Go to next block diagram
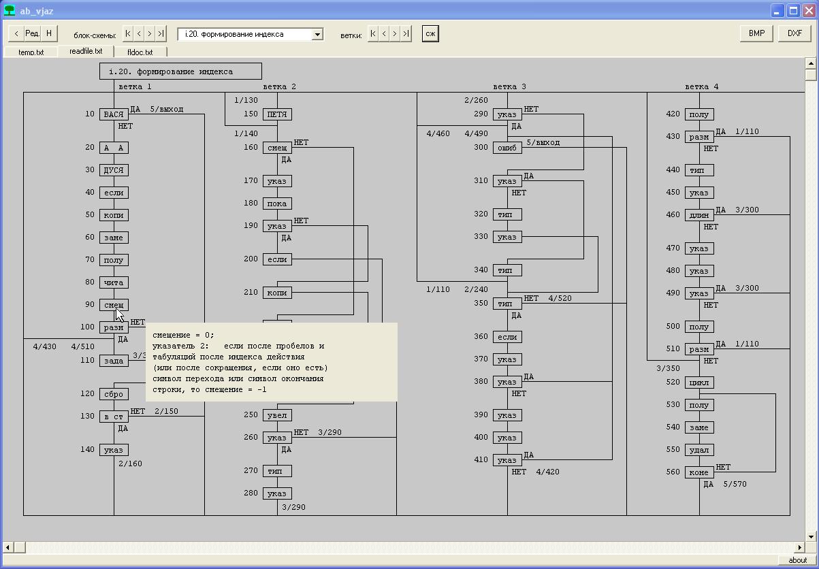Screen dimensions: 819x569 [150, 33]
